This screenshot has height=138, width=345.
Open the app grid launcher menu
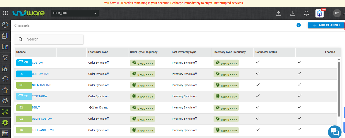(x=5, y=13)
